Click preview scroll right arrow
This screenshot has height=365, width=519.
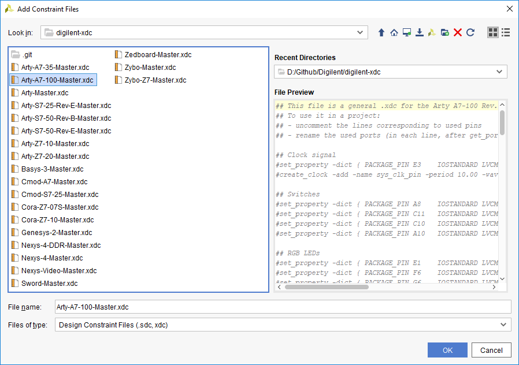click(x=494, y=287)
